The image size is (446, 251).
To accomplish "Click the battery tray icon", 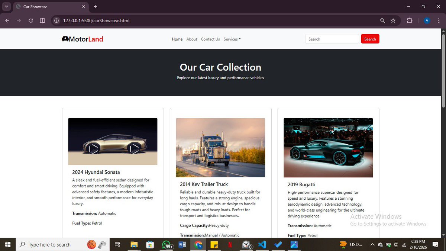I will (388, 245).
